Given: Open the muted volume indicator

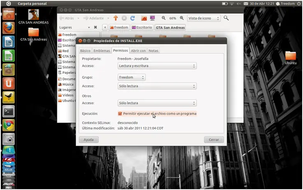Looking at the screenshot, I should click(238, 4).
